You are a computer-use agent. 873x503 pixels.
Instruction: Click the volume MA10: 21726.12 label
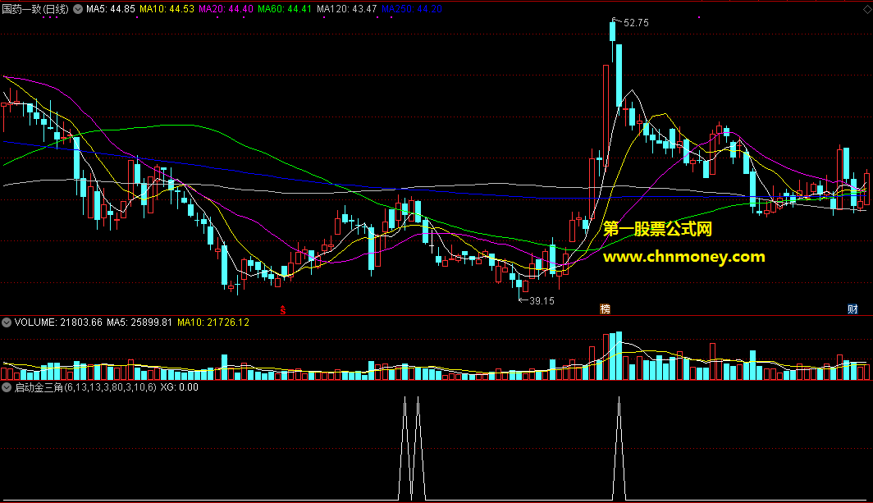point(213,322)
